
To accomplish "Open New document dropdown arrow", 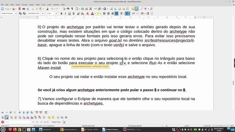I will [5, 9].
